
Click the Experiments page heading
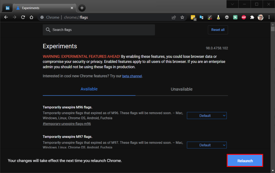point(60,46)
